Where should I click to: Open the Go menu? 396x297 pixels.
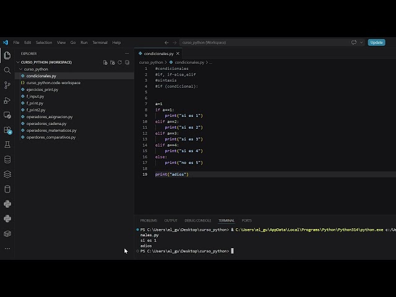[73, 43]
